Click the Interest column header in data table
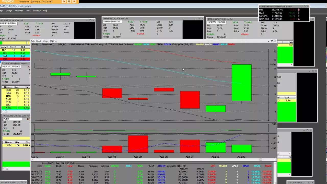The width and height of the screenshot is (327, 184). pyautogui.click(x=105, y=166)
